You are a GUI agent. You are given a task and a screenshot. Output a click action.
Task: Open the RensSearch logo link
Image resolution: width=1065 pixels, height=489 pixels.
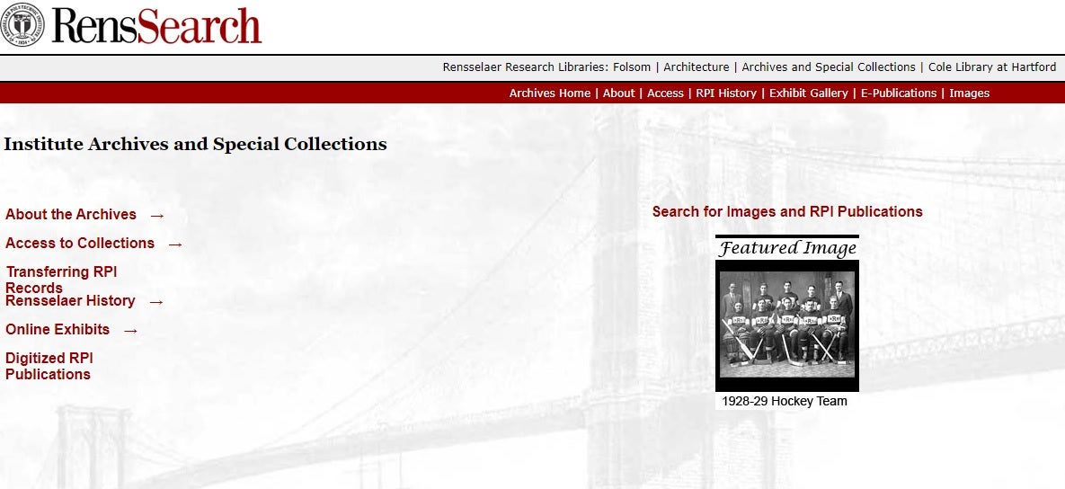coord(157,26)
